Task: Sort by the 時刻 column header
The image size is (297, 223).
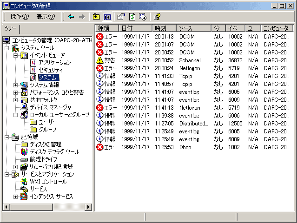Action: pos(164,28)
